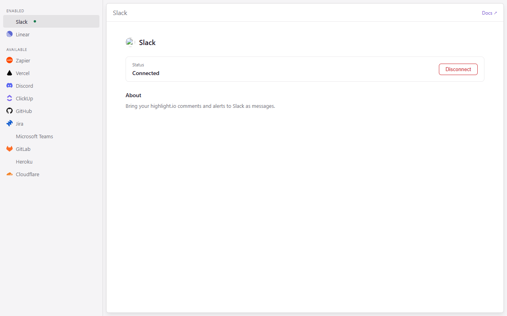The width and height of the screenshot is (507, 316).
Task: Click the Jira logo icon
Action: coord(10,124)
